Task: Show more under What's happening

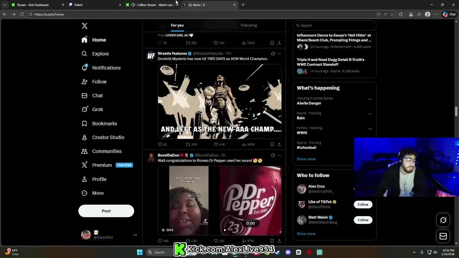Action: (x=306, y=159)
